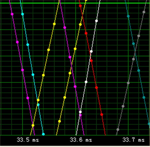This screenshot has height=147, width=150.
Task: Click the 33.7 ms time axis label
Action: coord(133,140)
